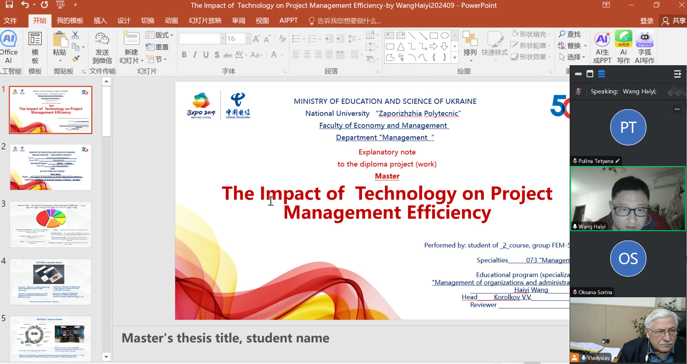Screen dimensions: 687x364
Task: Select slide 3 thumbnail with pie chart
Action: [51, 224]
